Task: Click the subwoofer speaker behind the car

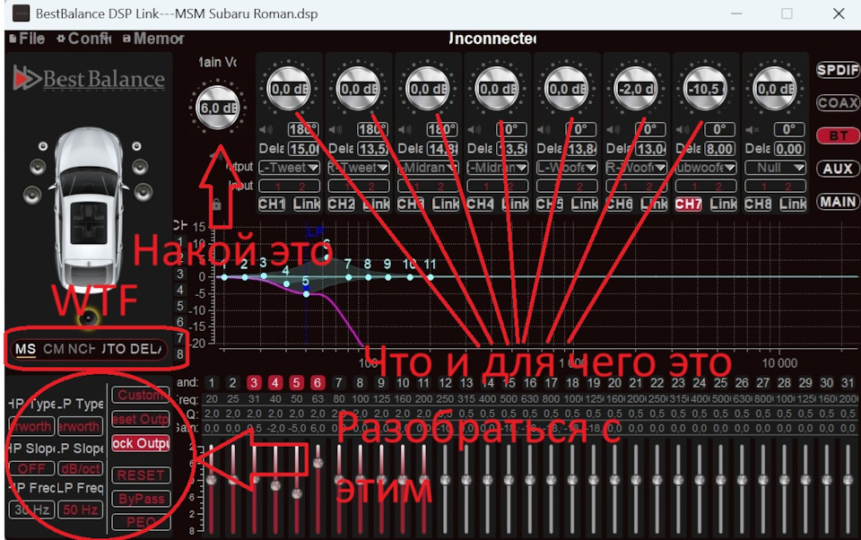Action: click(88, 318)
